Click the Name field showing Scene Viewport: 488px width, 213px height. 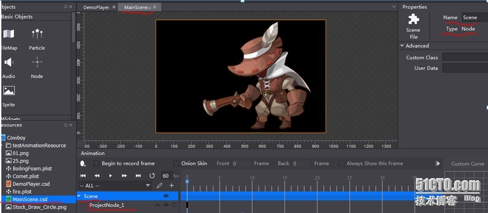click(474, 18)
